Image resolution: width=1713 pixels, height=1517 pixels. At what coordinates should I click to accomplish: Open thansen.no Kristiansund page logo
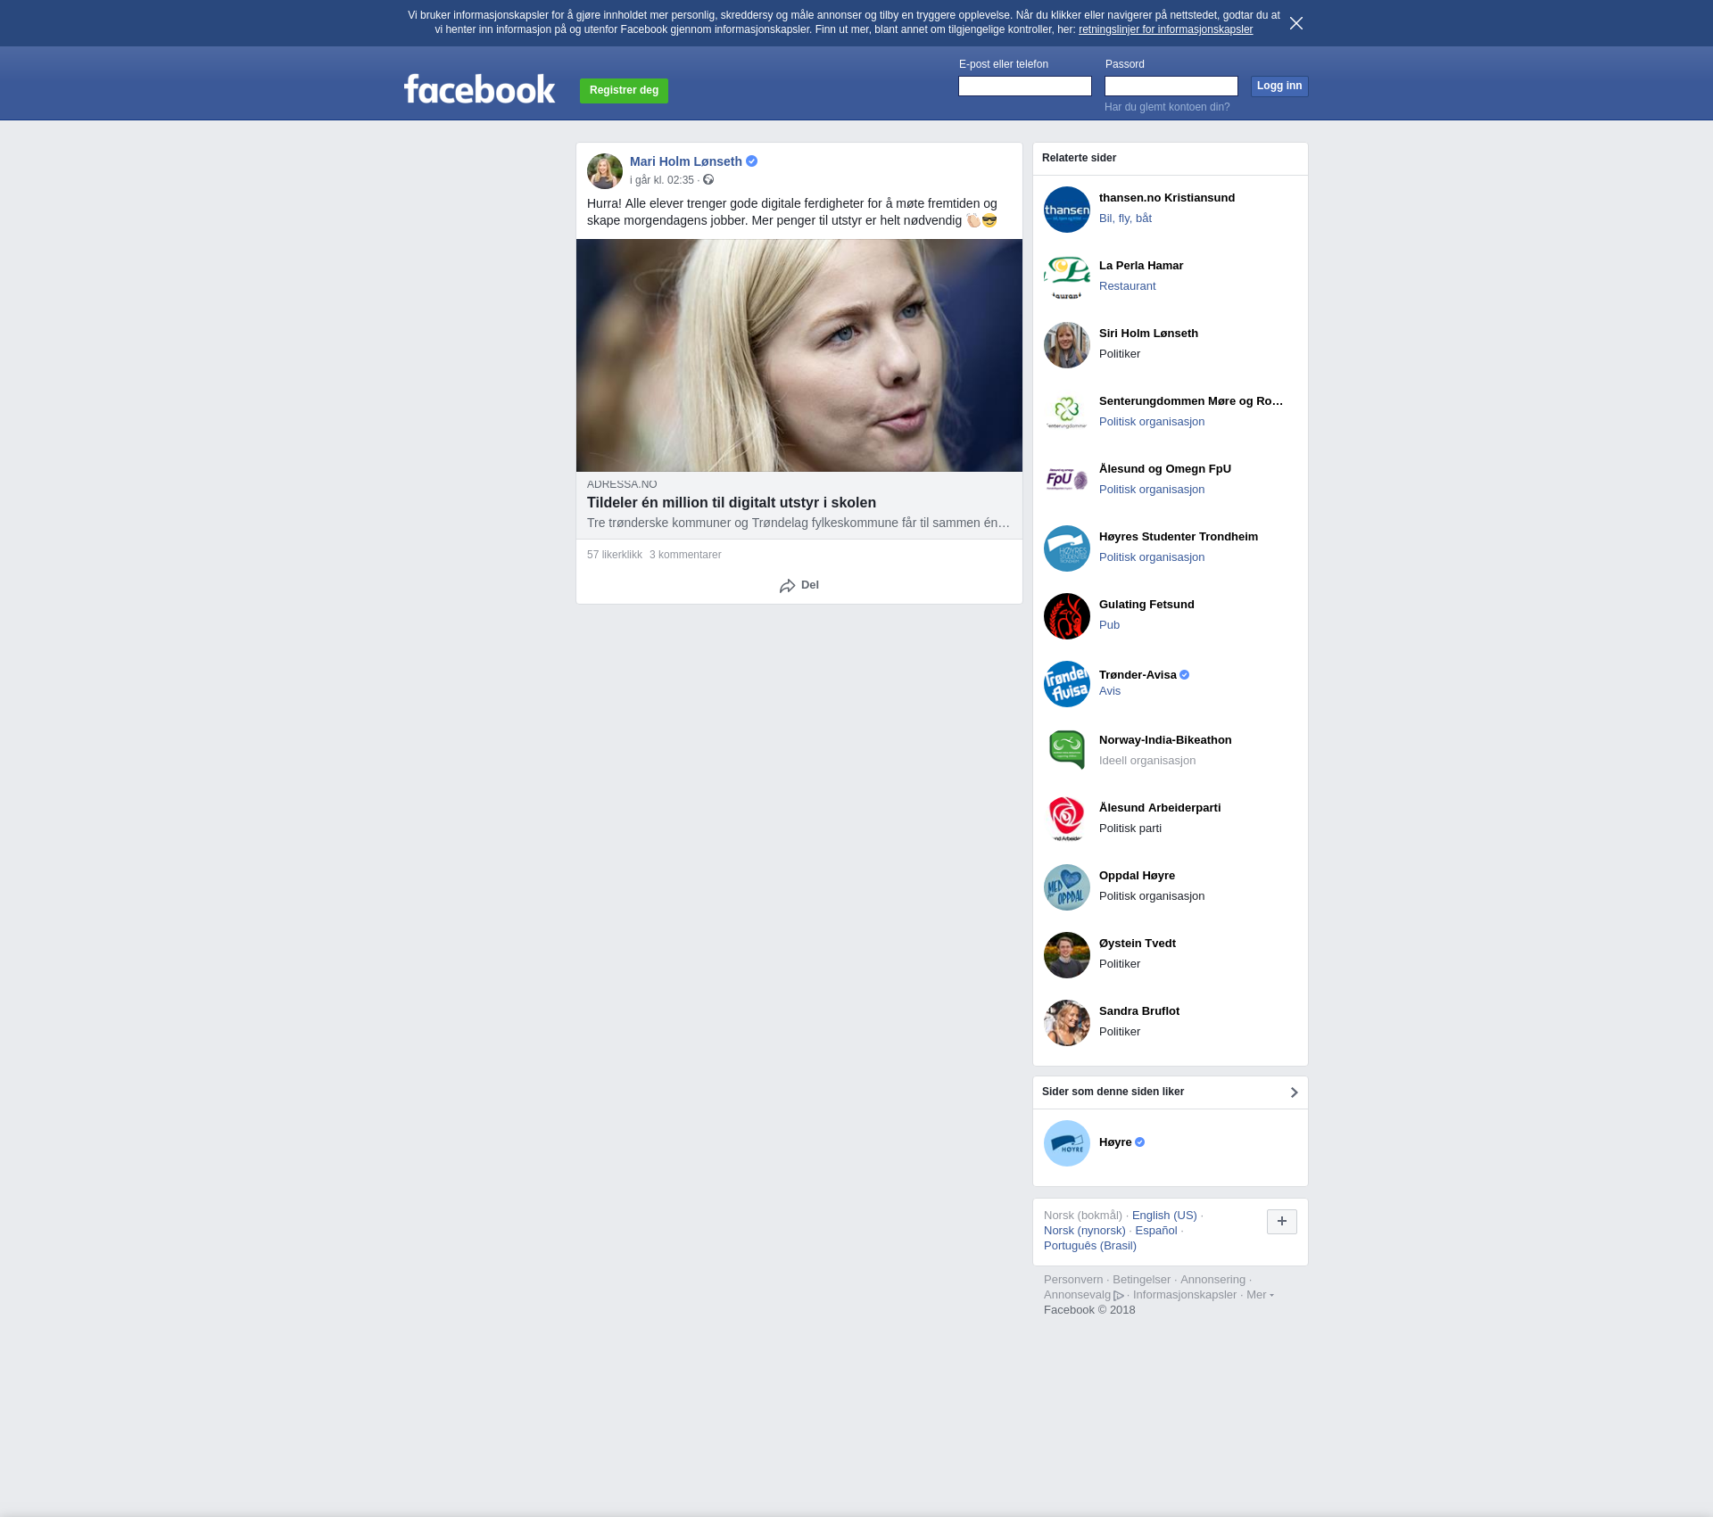click(1066, 210)
